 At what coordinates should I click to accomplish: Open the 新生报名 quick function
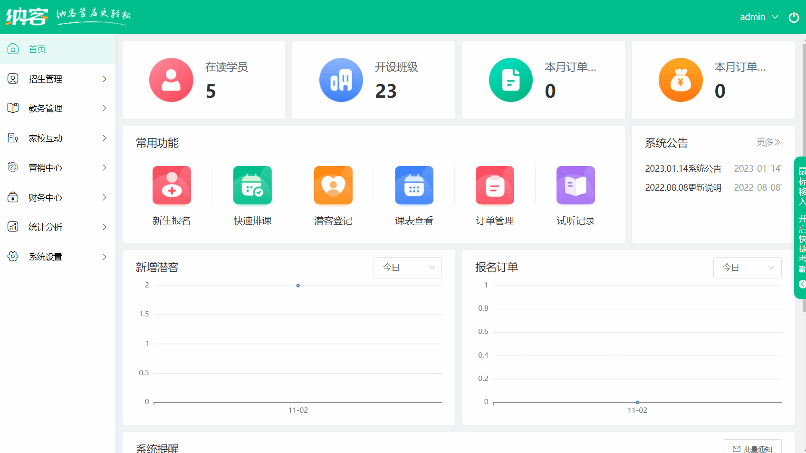(x=172, y=185)
